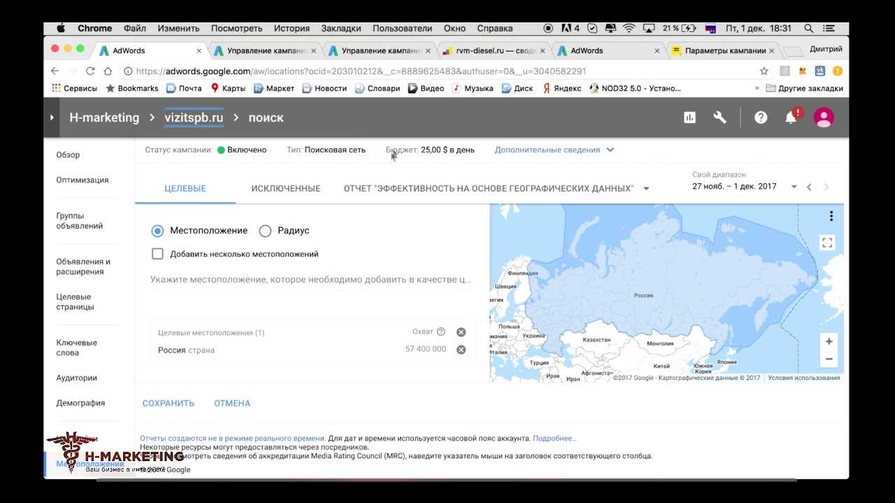Open the geographic report tab dropdown arrow
The height and width of the screenshot is (503, 895).
646,189
